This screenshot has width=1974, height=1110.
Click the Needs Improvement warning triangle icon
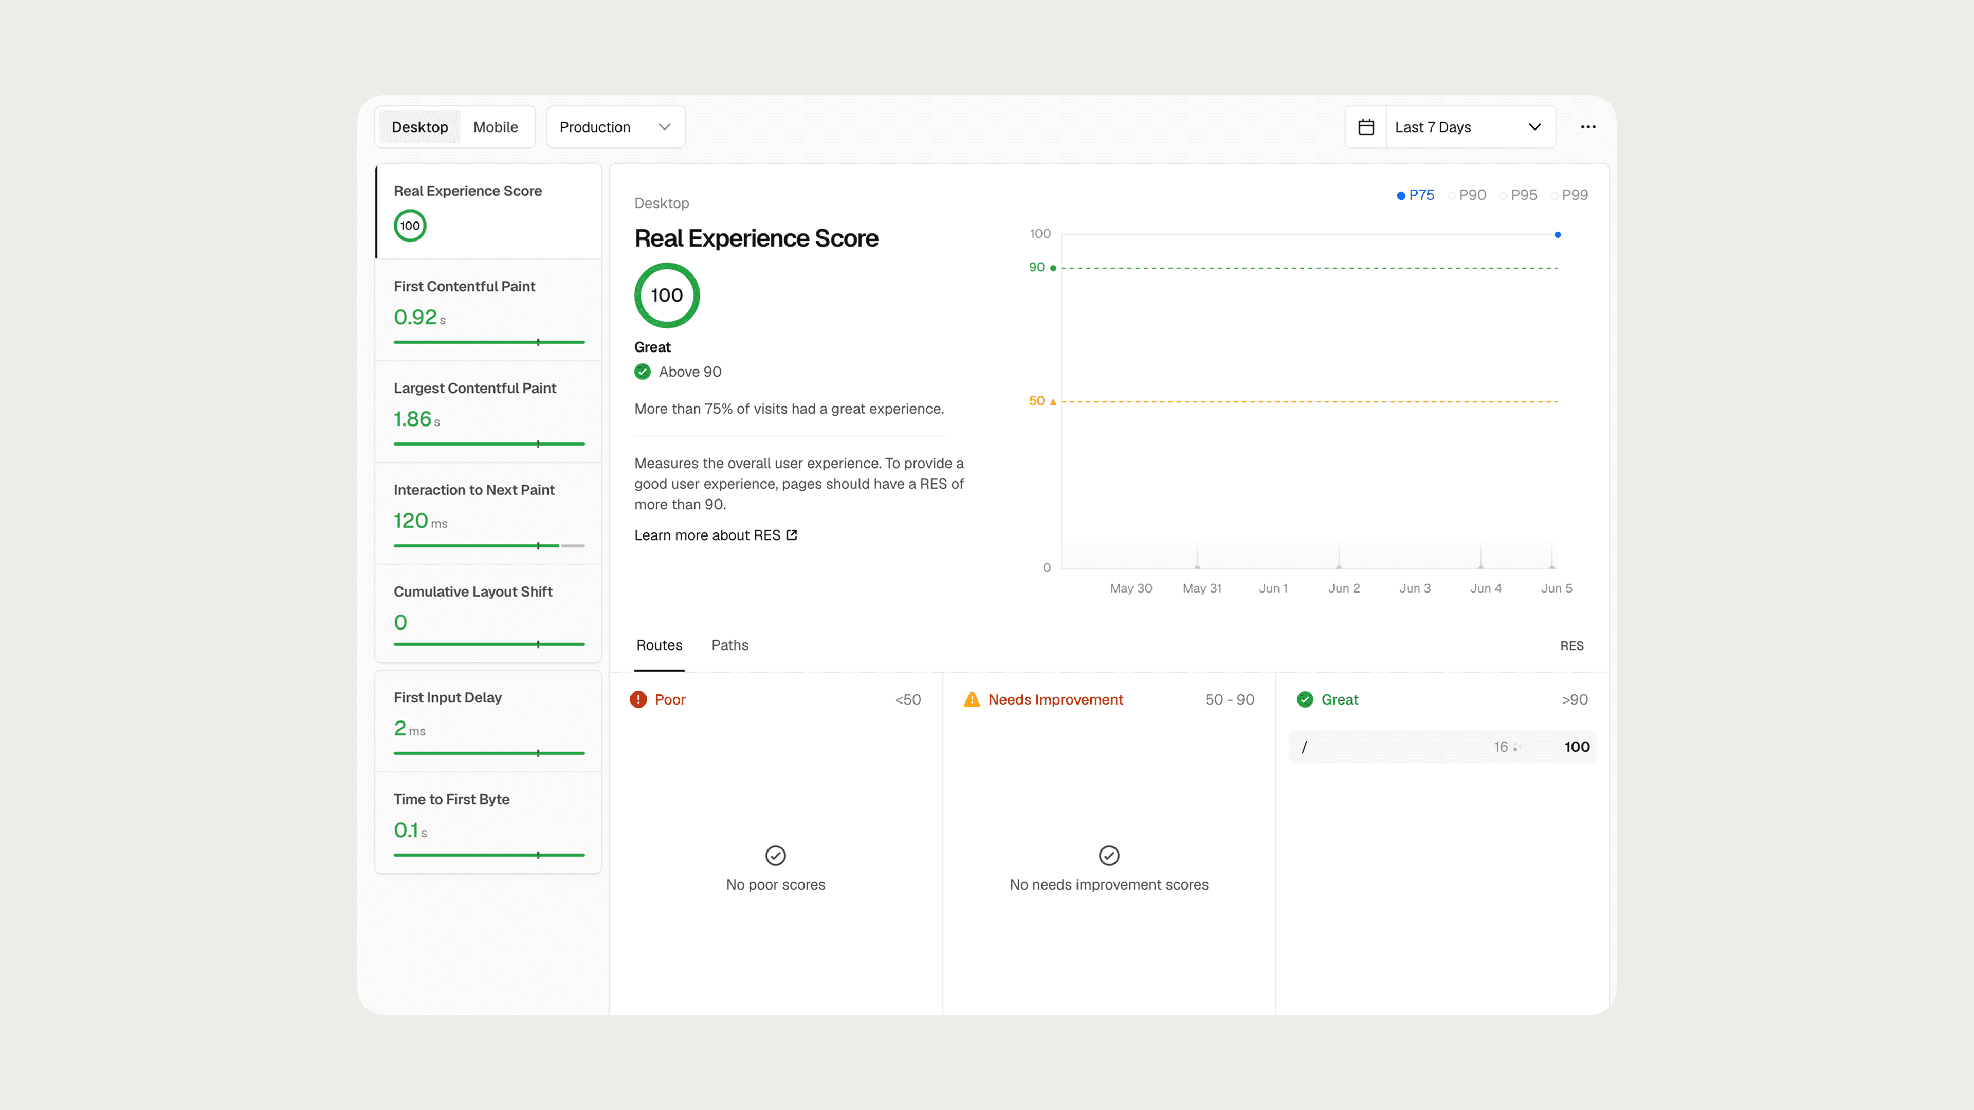coord(972,699)
